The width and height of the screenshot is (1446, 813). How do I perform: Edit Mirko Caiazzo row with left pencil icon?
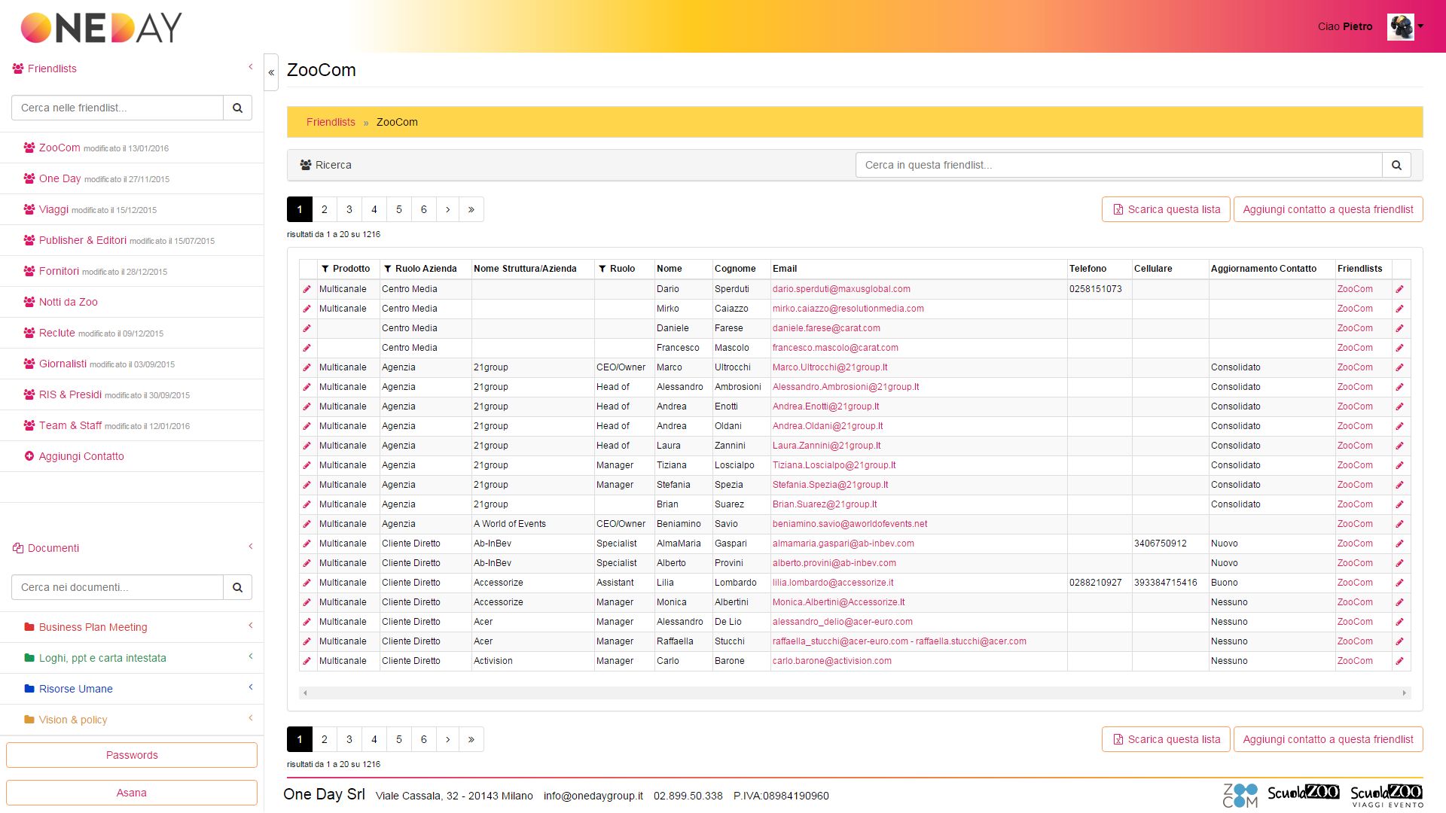(307, 309)
